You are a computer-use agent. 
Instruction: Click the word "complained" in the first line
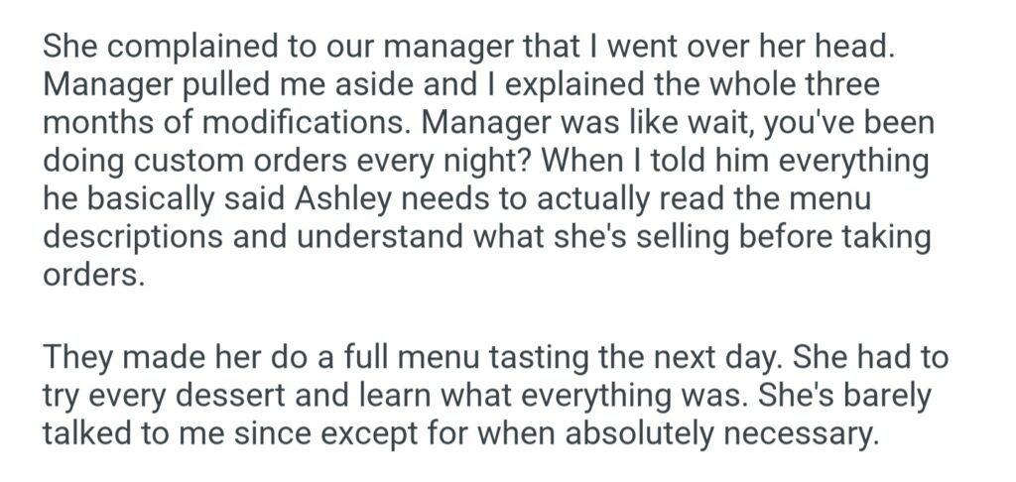pyautogui.click(x=188, y=51)
